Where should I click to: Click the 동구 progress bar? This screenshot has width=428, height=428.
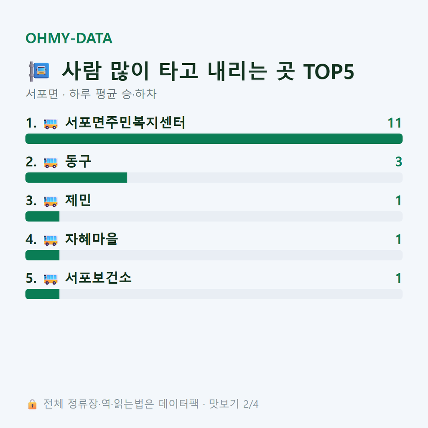[x=214, y=177]
